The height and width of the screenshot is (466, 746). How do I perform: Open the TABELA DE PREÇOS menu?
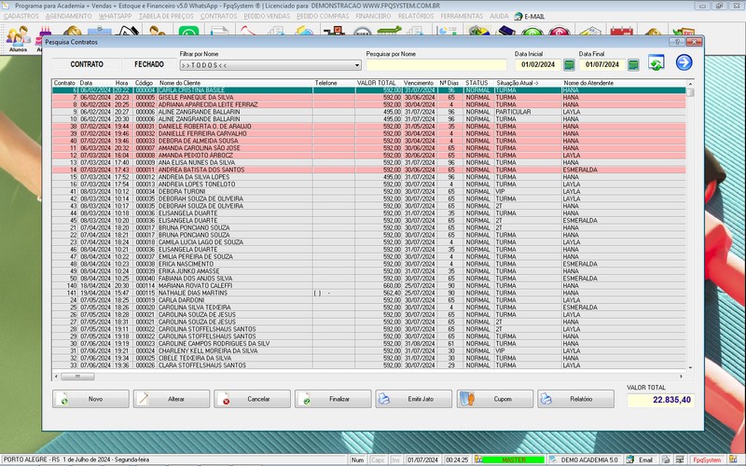[166, 16]
